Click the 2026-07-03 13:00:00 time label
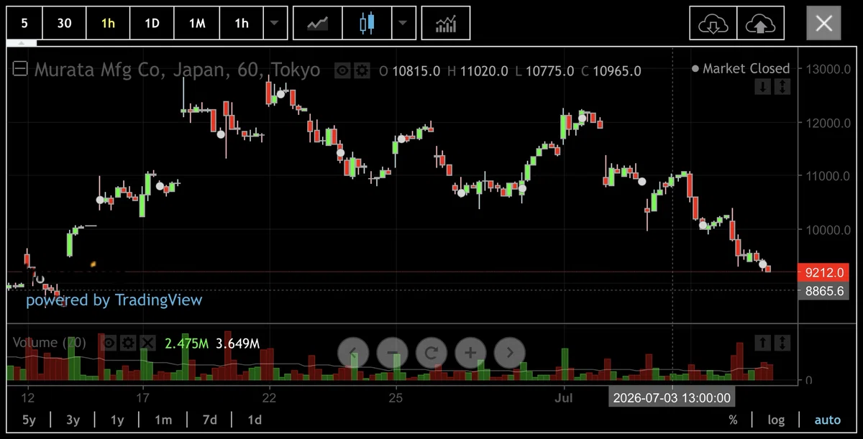The image size is (863, 439). coord(672,397)
